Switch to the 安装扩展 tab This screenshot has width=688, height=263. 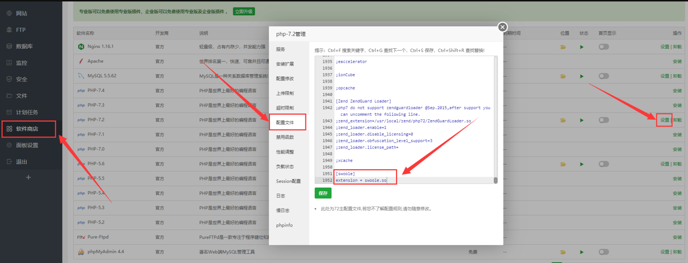(x=285, y=64)
